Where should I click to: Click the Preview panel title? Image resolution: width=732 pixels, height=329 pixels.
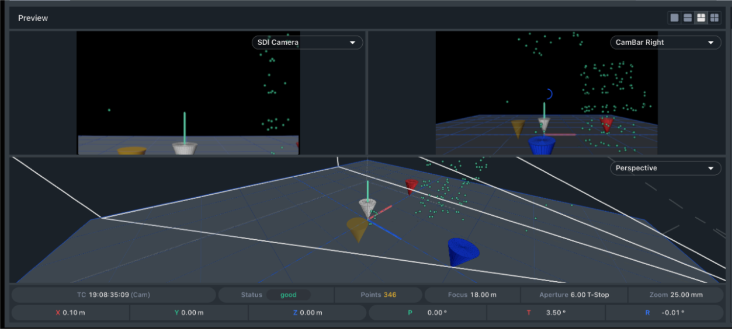(33, 18)
